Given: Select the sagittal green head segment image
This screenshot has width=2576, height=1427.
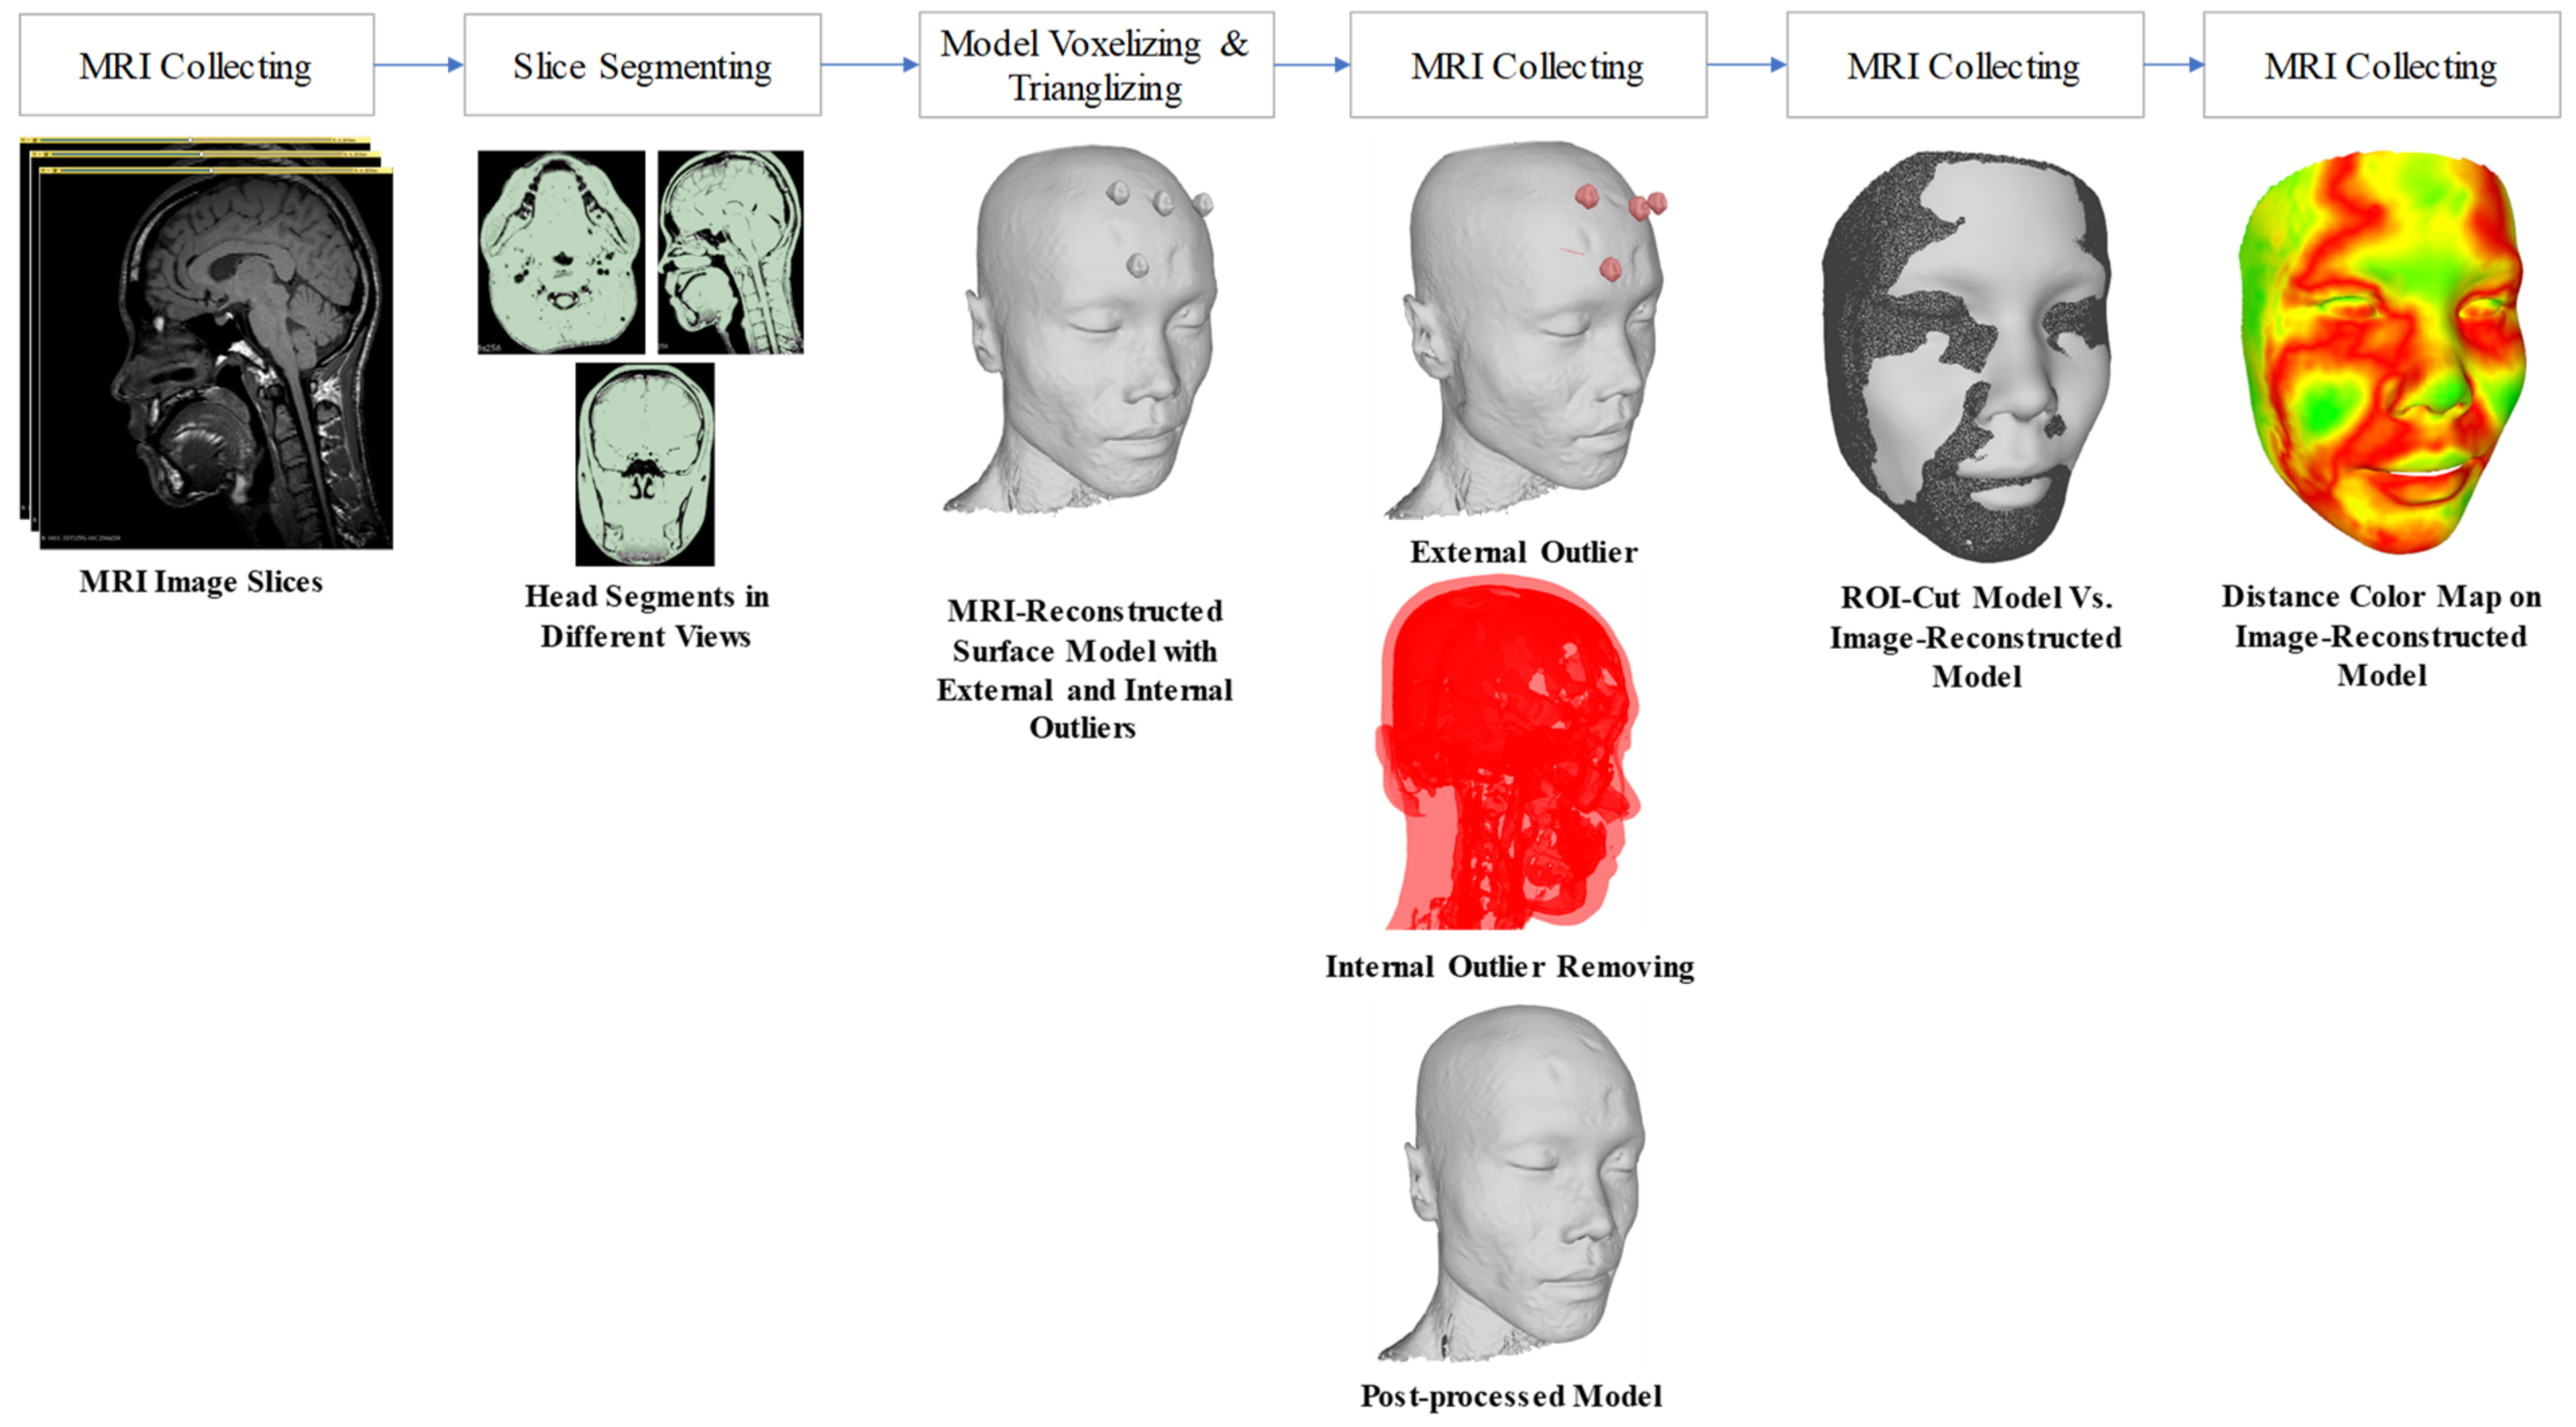Looking at the screenshot, I should click(x=730, y=252).
